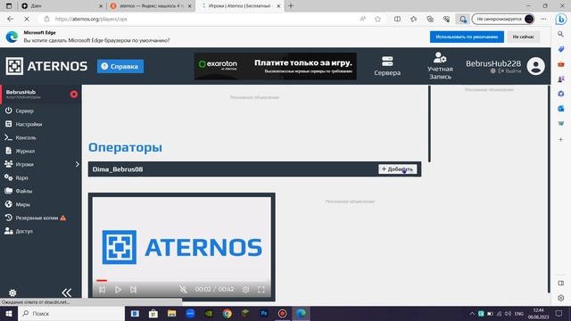Click the red server status indicator
This screenshot has height=321, width=571.
(x=74, y=95)
